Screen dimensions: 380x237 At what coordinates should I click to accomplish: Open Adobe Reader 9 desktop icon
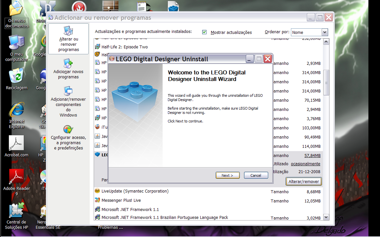[16, 182]
